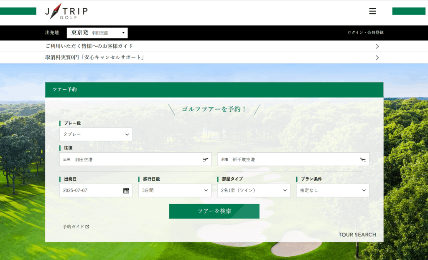Select the 部屋タイプ dropdown

(x=254, y=190)
